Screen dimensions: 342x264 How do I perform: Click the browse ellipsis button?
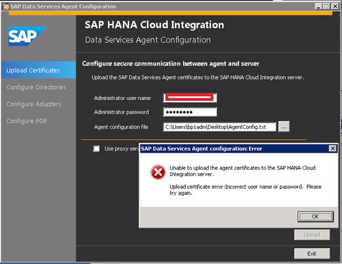[284, 127]
